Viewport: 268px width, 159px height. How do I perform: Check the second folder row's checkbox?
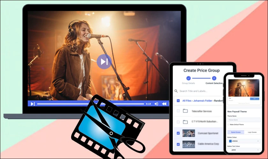pos(178,122)
